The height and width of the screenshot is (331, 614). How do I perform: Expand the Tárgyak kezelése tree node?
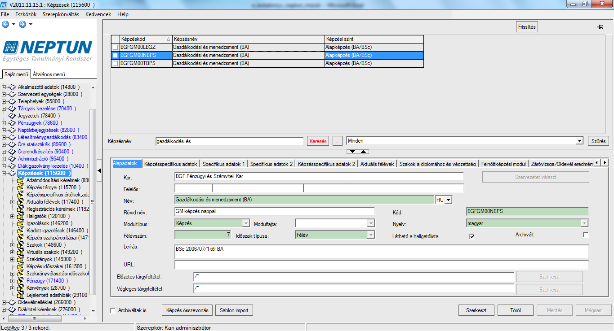pyautogui.click(x=4, y=109)
